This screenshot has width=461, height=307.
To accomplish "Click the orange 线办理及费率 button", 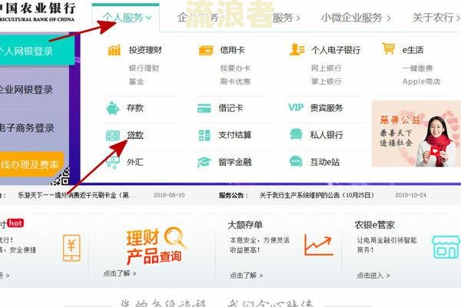I will (x=32, y=164).
